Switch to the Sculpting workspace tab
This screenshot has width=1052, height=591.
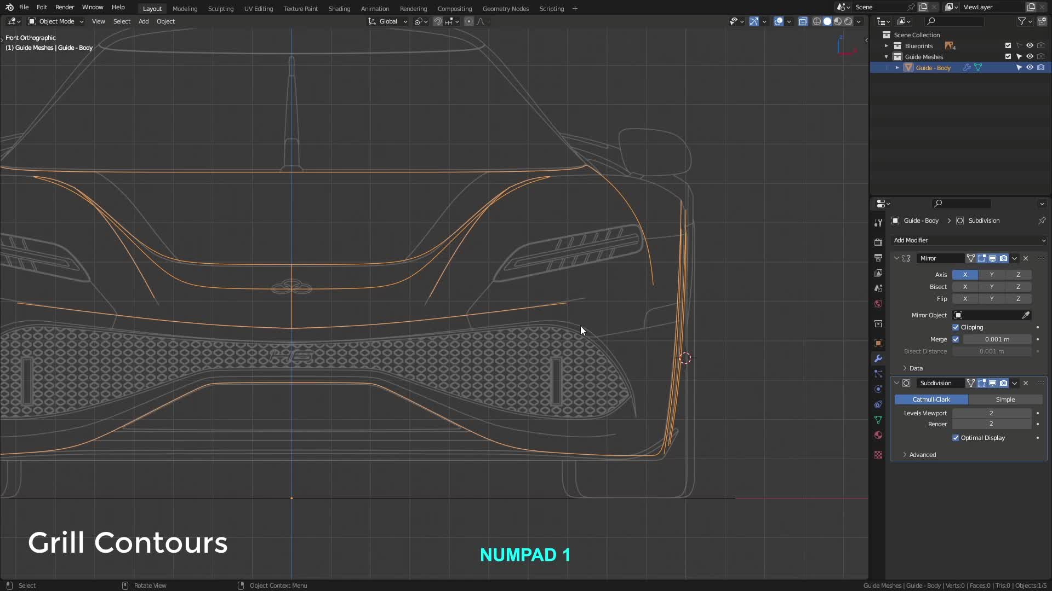(x=221, y=9)
